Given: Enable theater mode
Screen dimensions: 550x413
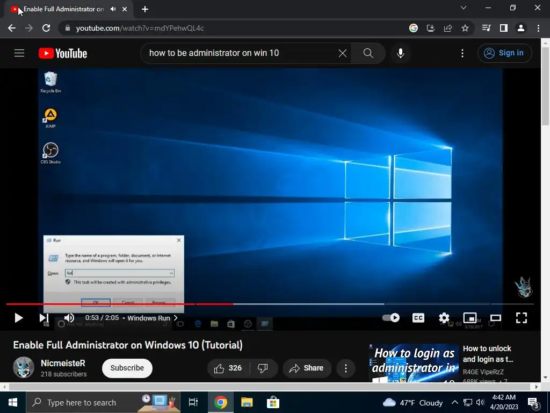Looking at the screenshot, I should click(496, 318).
